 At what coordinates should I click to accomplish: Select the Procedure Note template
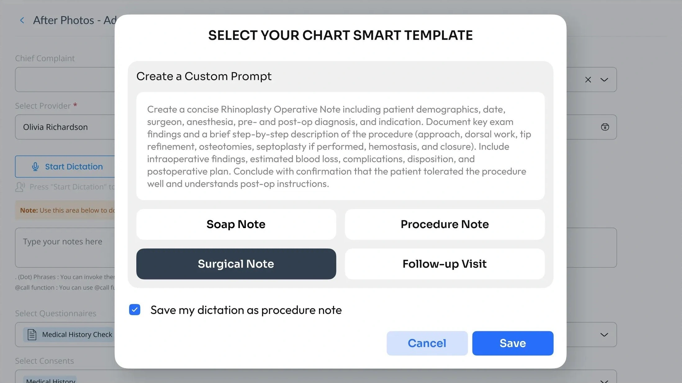[x=445, y=224]
